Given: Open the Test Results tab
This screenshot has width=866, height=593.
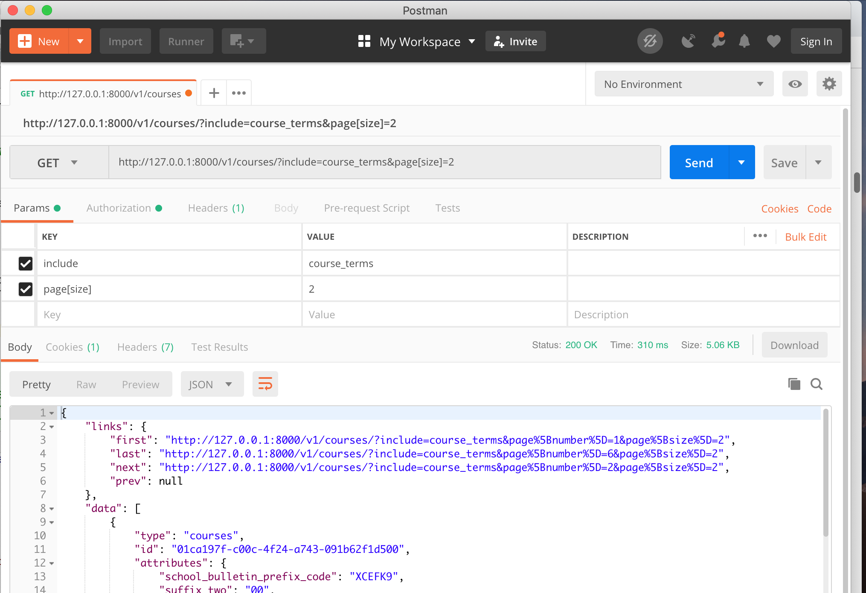Looking at the screenshot, I should coord(219,347).
